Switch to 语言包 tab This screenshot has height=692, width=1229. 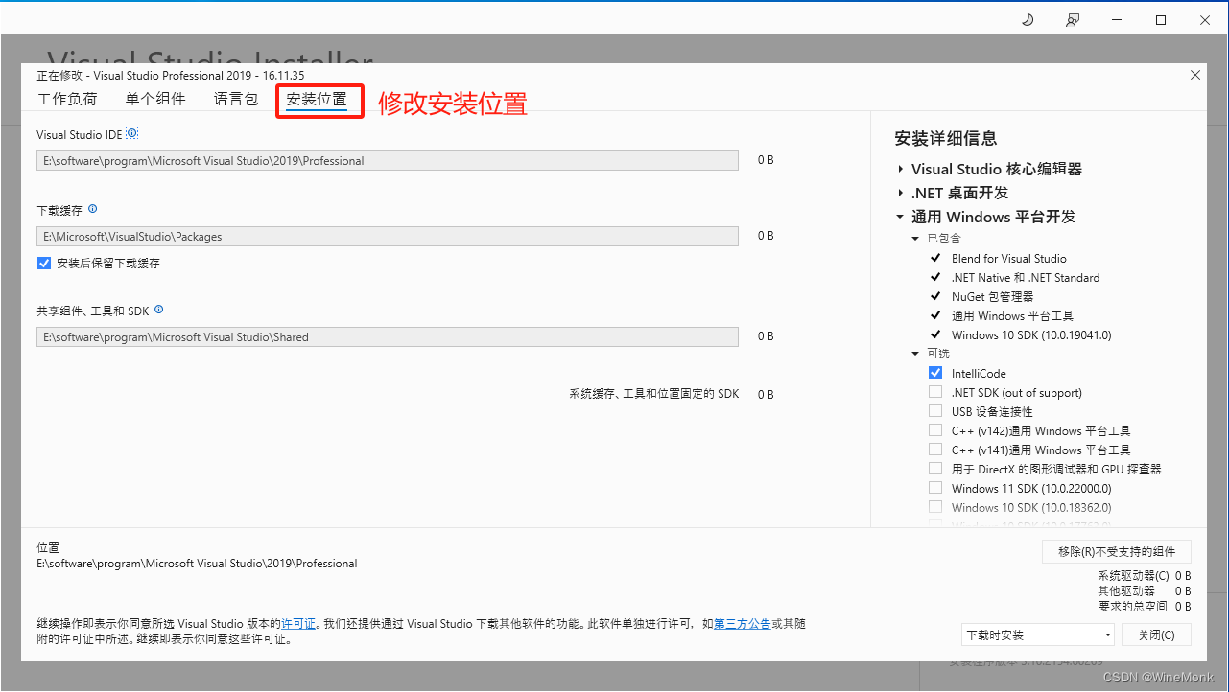click(236, 99)
